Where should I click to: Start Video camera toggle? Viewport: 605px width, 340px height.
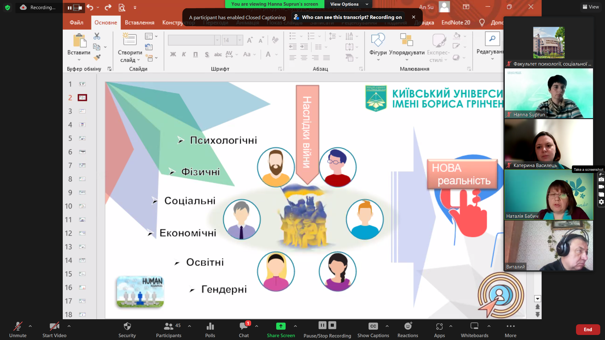pos(54,330)
